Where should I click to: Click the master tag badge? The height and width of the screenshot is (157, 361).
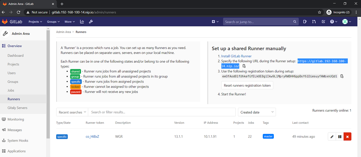268,136
